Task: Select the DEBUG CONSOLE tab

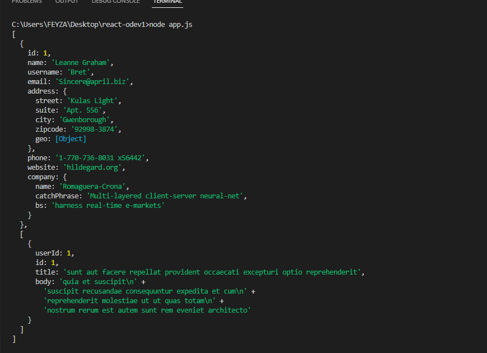Action: point(115,2)
